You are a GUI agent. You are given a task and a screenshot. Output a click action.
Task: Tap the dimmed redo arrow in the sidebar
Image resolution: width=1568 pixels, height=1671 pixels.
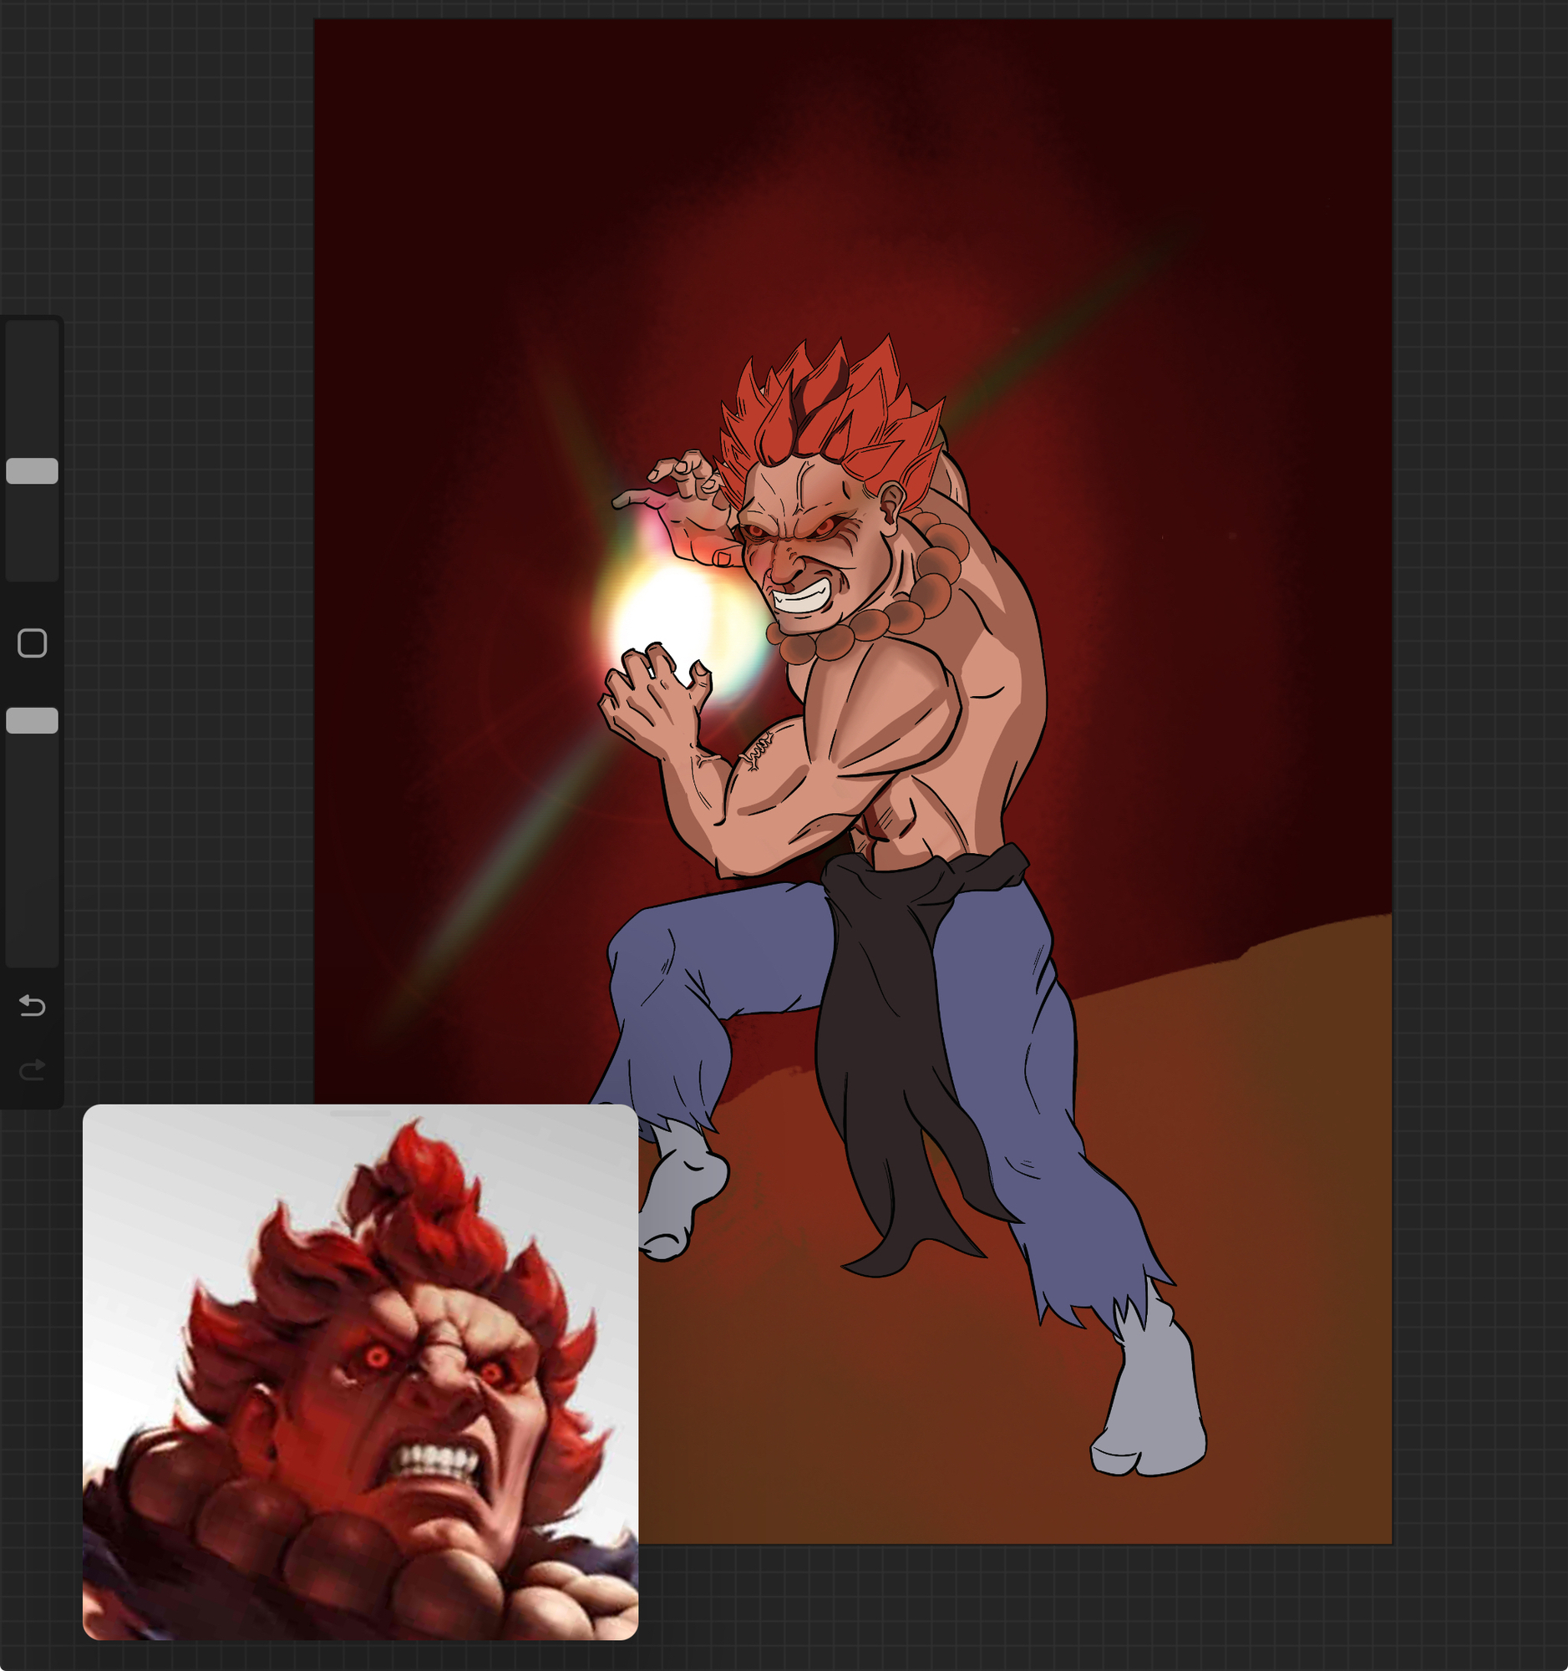32,1070
